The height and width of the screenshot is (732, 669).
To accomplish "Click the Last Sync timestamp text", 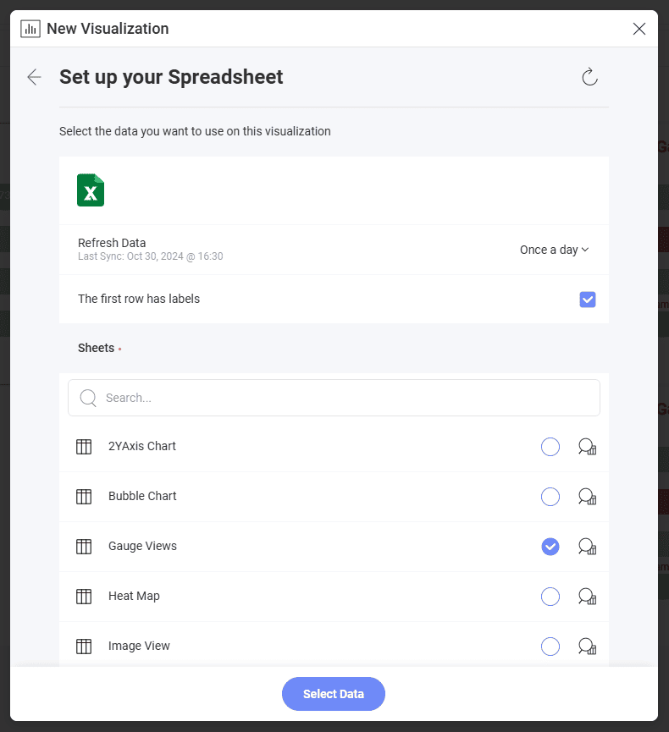I will (x=151, y=256).
